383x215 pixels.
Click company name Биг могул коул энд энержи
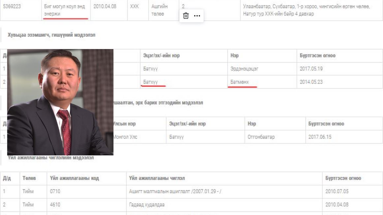click(x=64, y=10)
